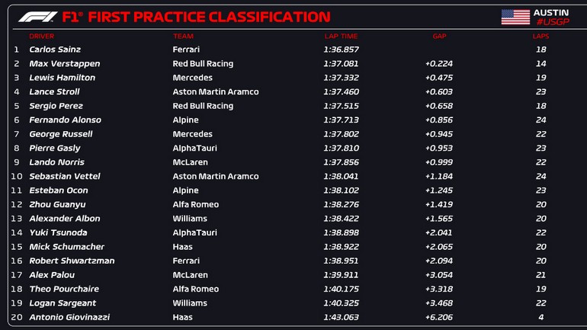Click the TEAM column header
This screenshot has width=587, height=330.
tap(183, 36)
